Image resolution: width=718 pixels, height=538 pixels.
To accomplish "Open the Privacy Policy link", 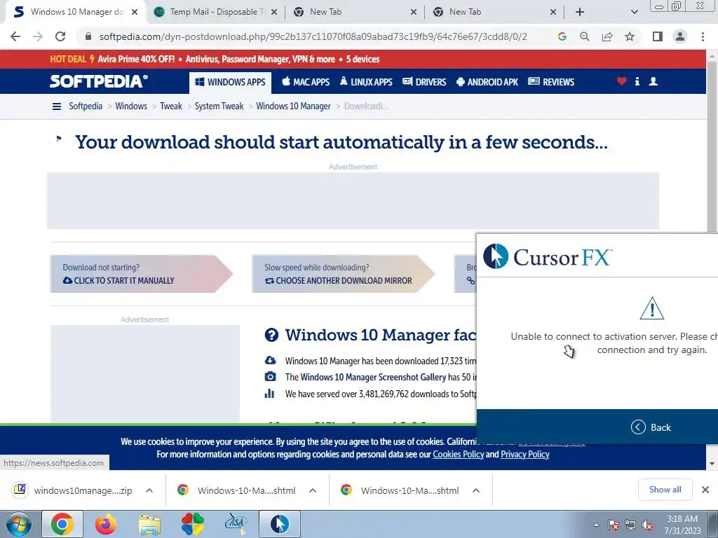I will click(524, 454).
